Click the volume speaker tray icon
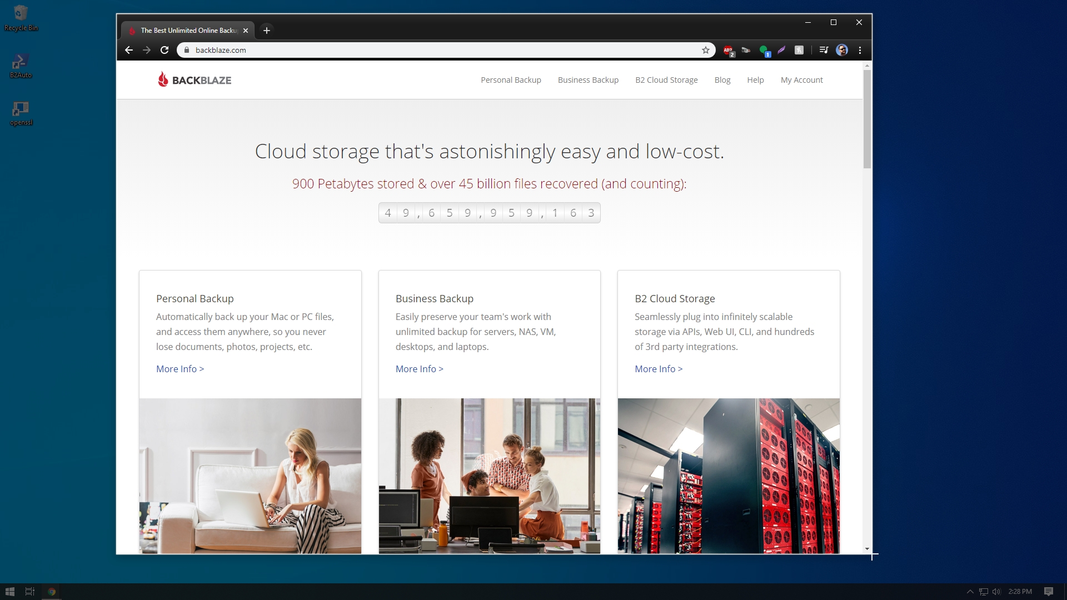The image size is (1067, 600). 996,592
